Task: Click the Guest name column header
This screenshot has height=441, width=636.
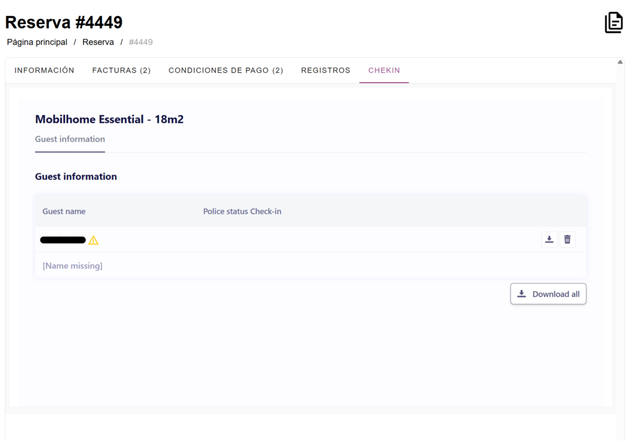Action: pyautogui.click(x=64, y=211)
